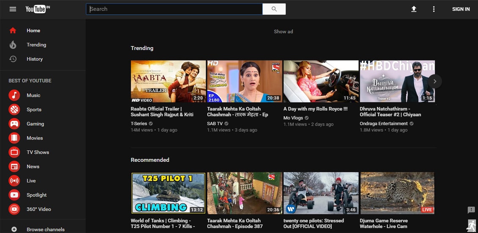The image size is (478, 233).
Task: Click the upload video icon
Action: click(x=414, y=9)
